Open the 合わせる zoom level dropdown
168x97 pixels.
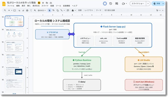point(41,11)
